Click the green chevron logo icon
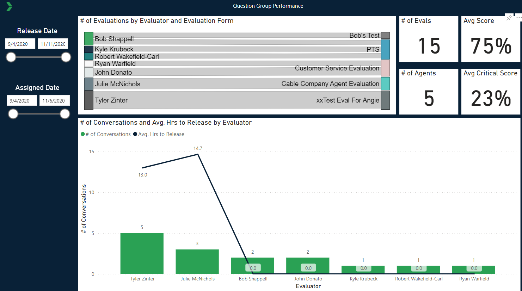 click(10, 6)
